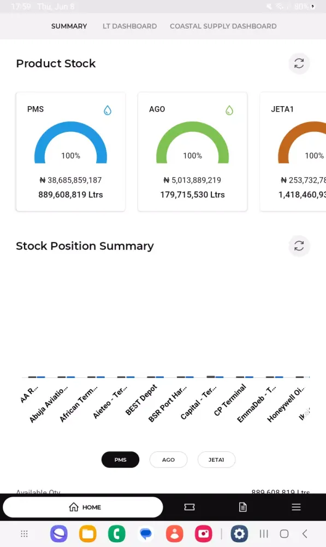Open the ticket icon in bottom navigation
Viewport: 326px width, 547px height.
(189, 507)
